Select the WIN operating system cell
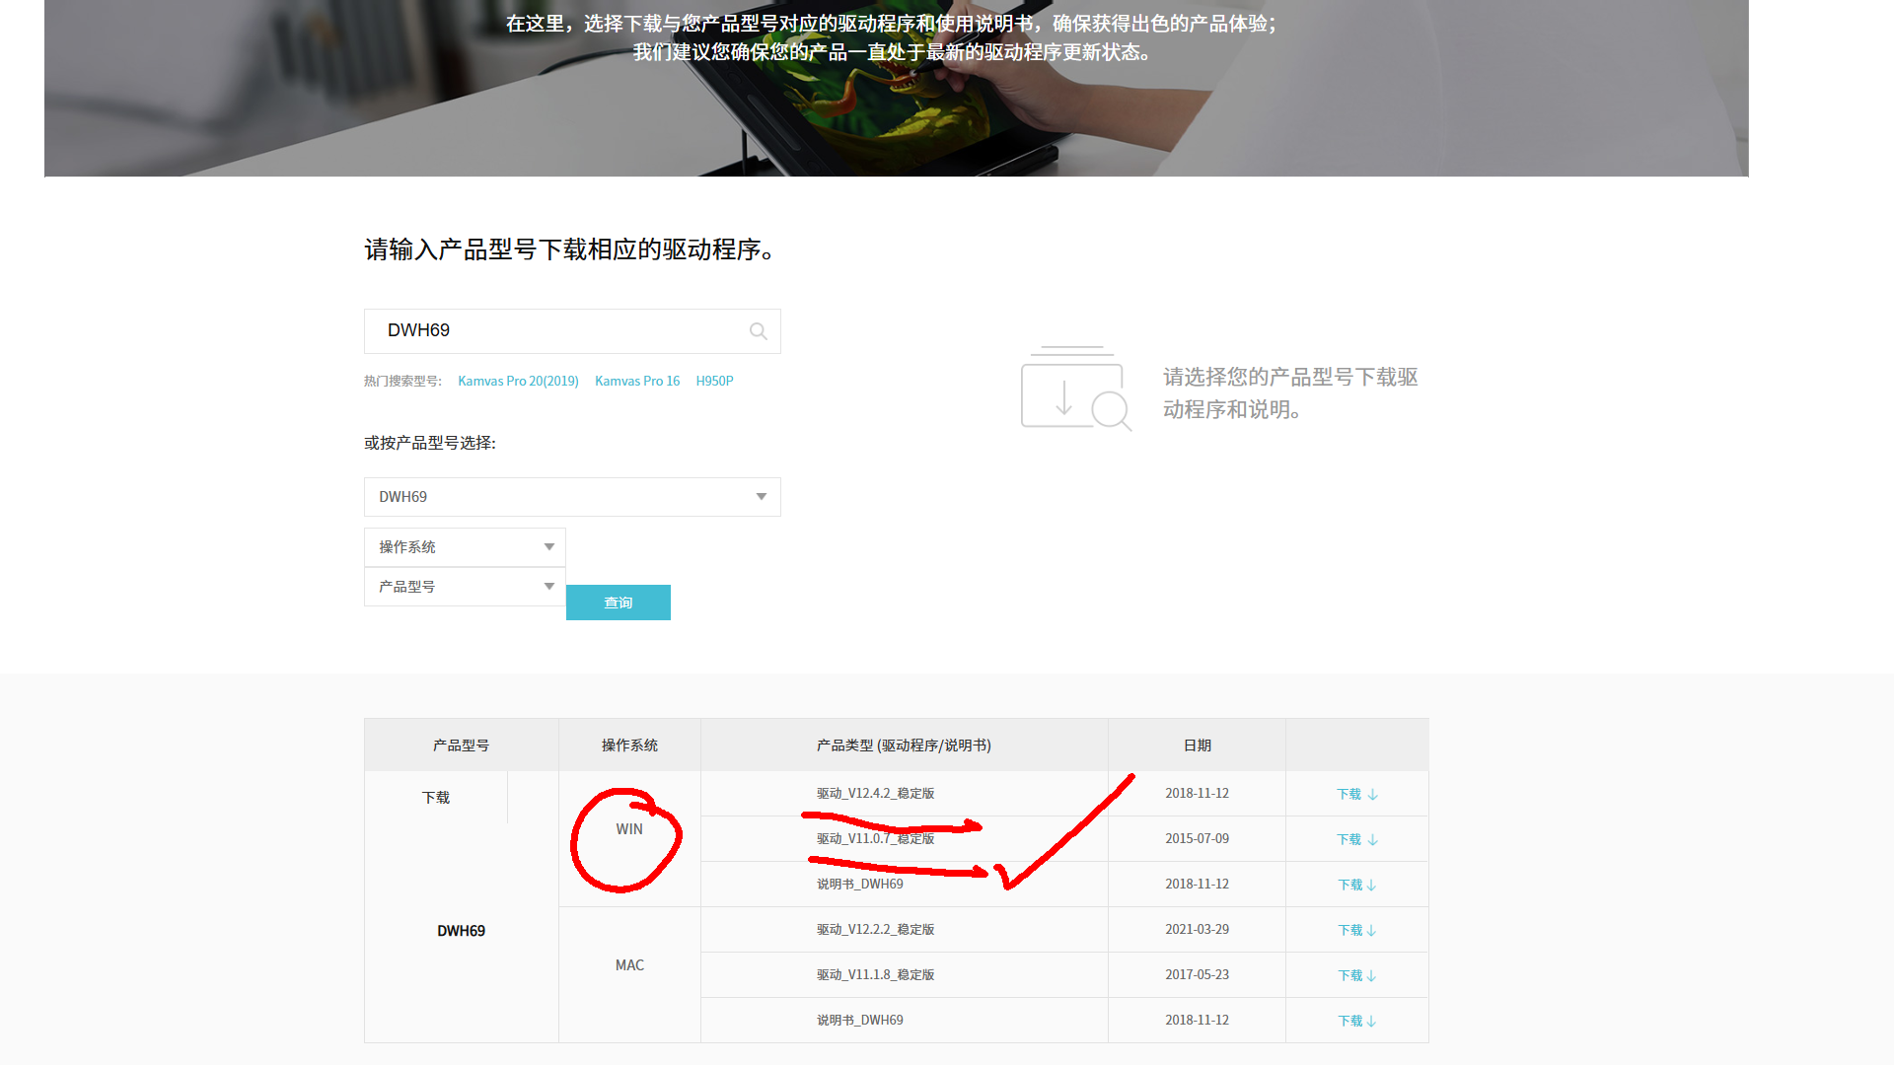1894x1065 pixels. [x=629, y=829]
